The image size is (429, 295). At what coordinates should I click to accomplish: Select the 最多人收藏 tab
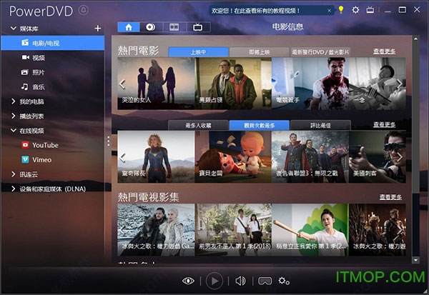pyautogui.click(x=198, y=125)
